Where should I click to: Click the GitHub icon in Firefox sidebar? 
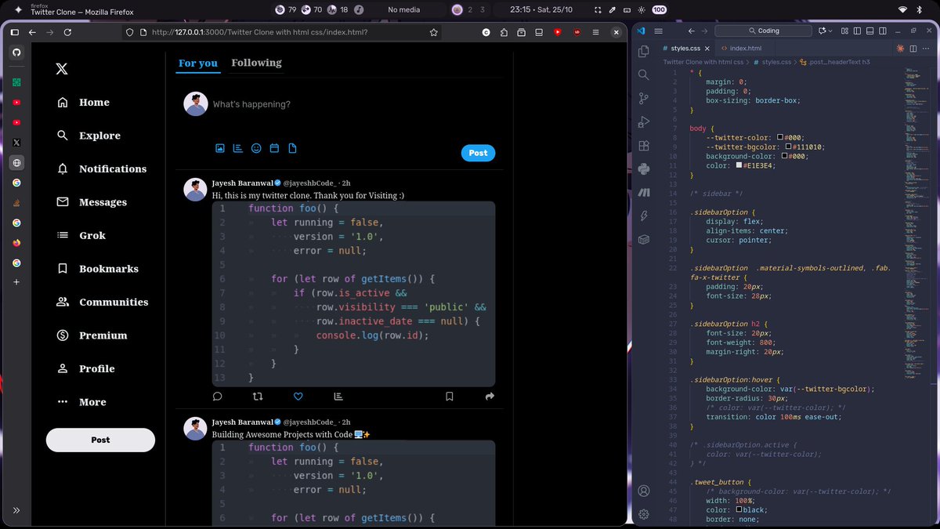pos(16,53)
